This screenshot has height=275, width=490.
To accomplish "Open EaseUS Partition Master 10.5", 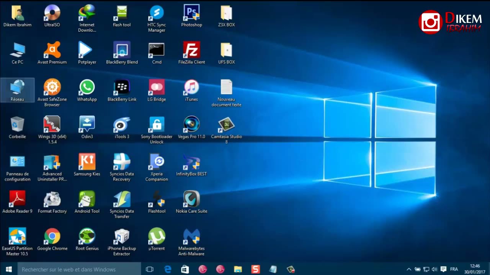I will point(17,242).
